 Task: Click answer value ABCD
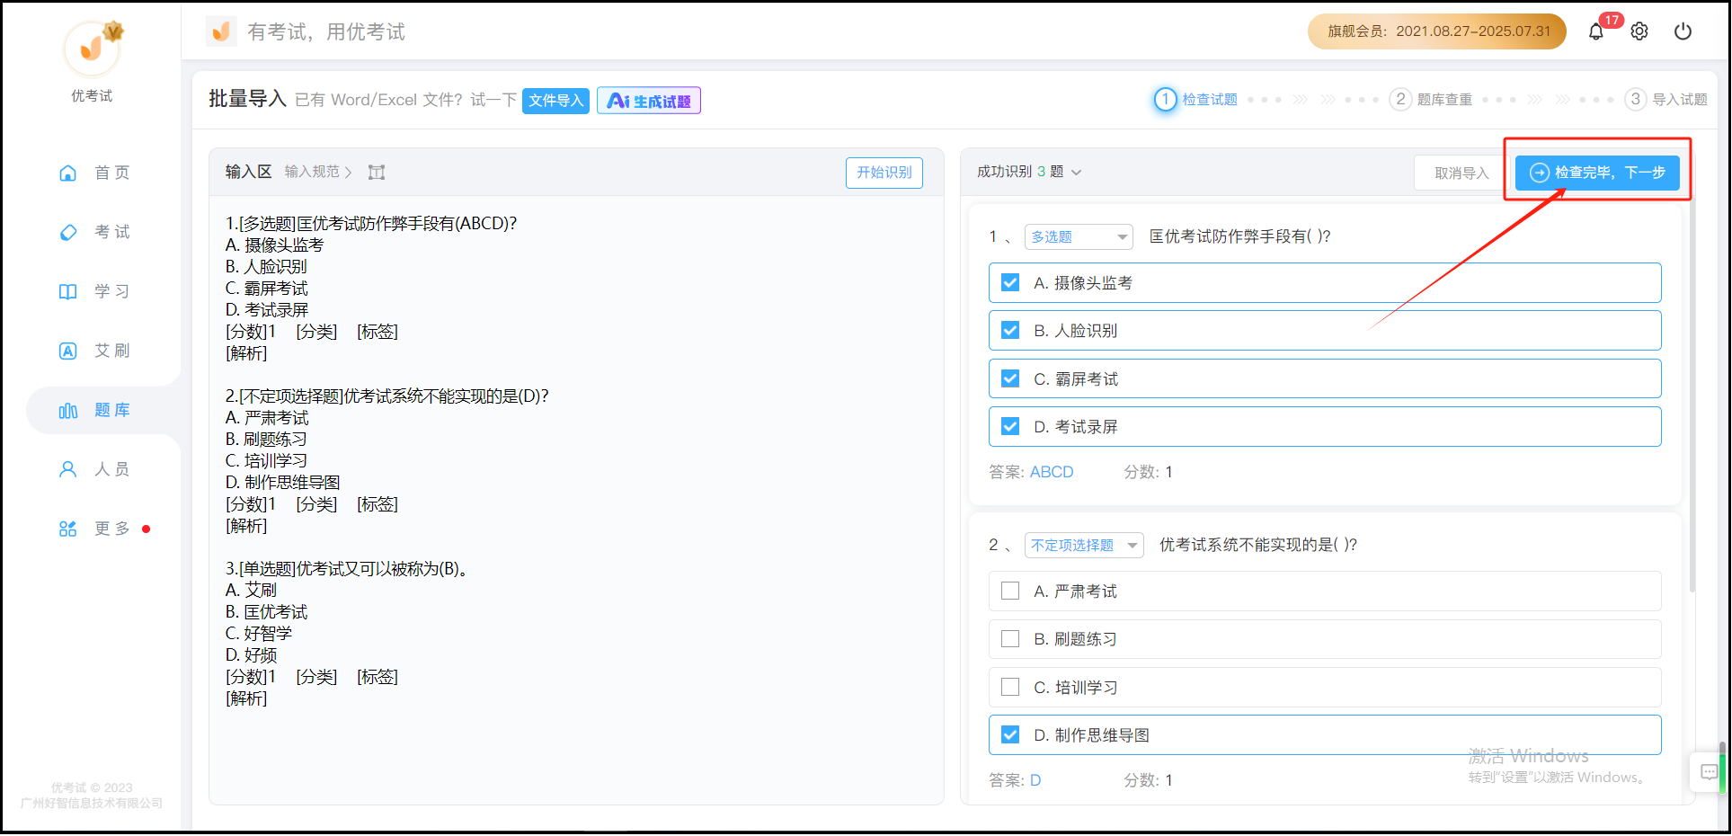1052,473
